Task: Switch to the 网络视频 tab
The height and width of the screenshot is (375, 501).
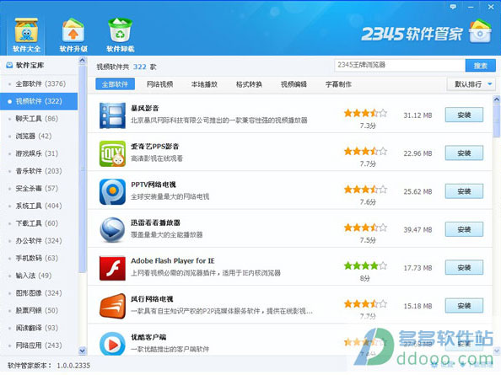Action: click(x=159, y=84)
